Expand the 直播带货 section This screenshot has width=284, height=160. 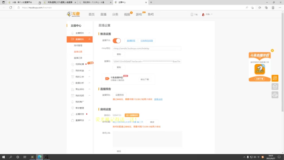coord(89,120)
